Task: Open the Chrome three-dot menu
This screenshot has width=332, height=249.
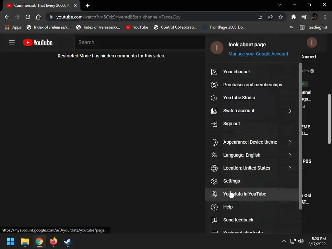Action: [325, 17]
